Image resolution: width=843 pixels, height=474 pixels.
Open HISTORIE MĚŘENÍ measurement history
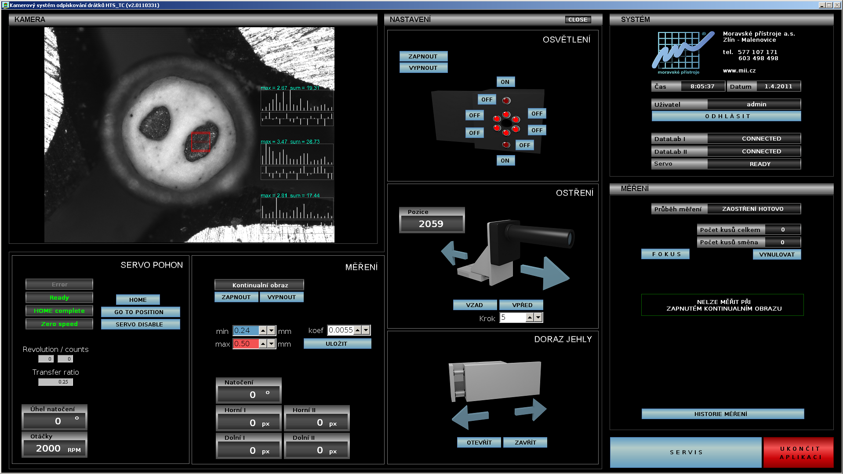coord(722,414)
